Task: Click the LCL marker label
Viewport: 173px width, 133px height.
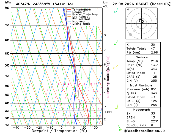Action: point(108,112)
